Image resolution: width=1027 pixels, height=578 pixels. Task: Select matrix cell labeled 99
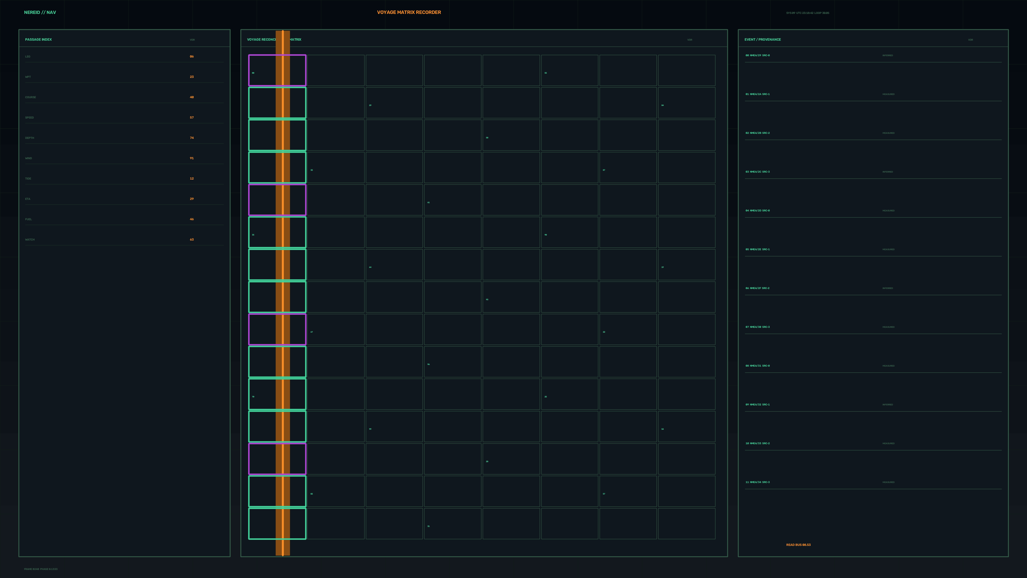[x=394, y=427]
